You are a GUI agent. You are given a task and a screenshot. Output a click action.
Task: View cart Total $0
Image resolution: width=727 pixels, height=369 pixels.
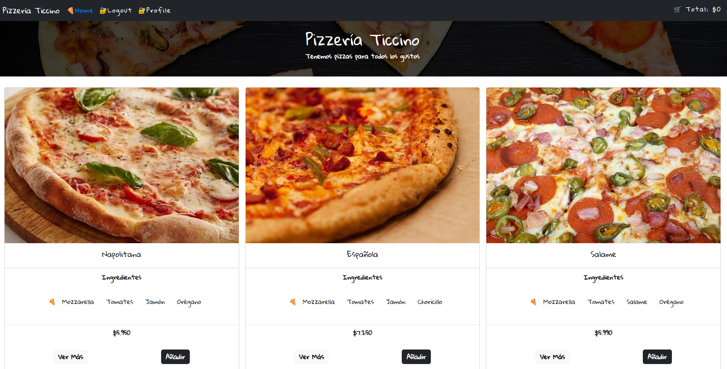tap(703, 10)
